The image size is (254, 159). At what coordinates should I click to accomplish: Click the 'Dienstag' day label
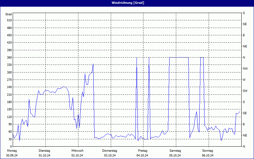[x=44, y=151]
